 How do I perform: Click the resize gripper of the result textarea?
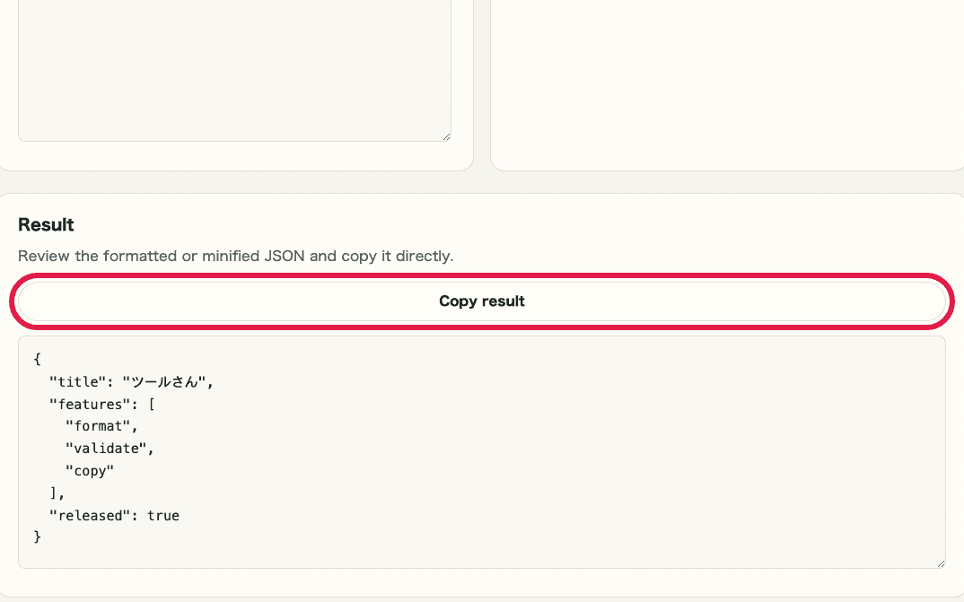point(940,562)
